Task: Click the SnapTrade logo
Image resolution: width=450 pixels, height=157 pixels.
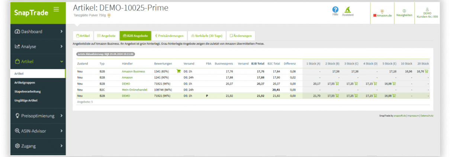Action: click(31, 13)
